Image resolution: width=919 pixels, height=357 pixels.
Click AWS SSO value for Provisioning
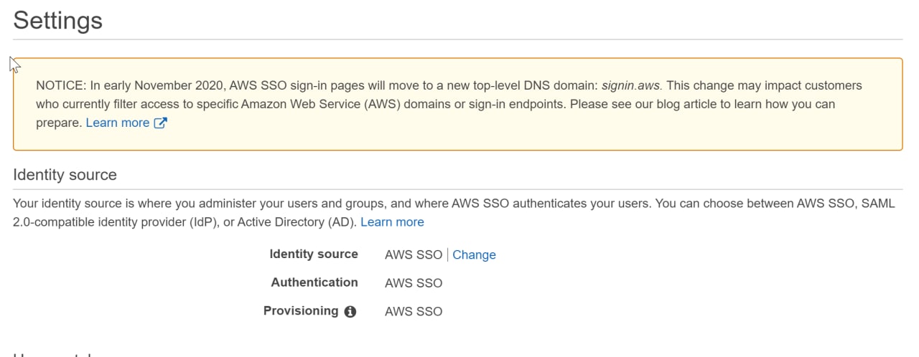click(414, 311)
